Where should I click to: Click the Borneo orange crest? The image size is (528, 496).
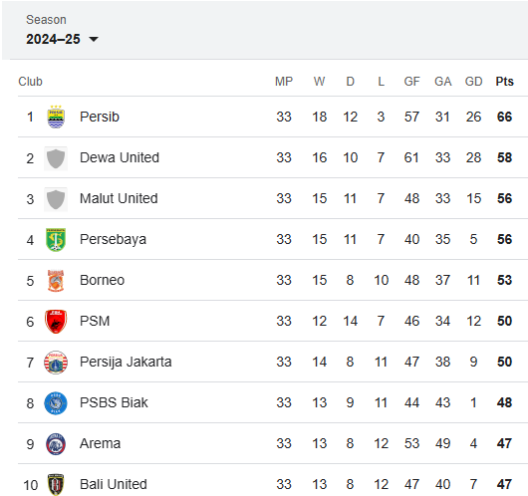point(56,281)
